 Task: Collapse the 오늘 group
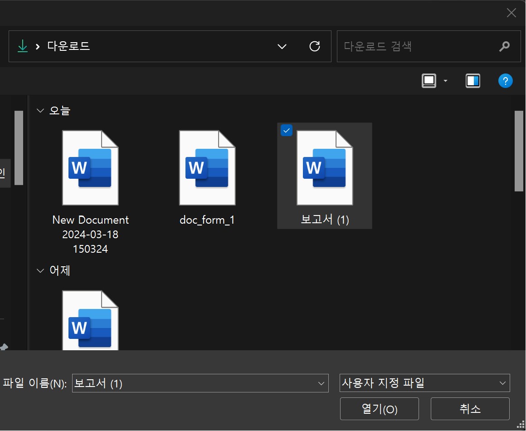40,110
